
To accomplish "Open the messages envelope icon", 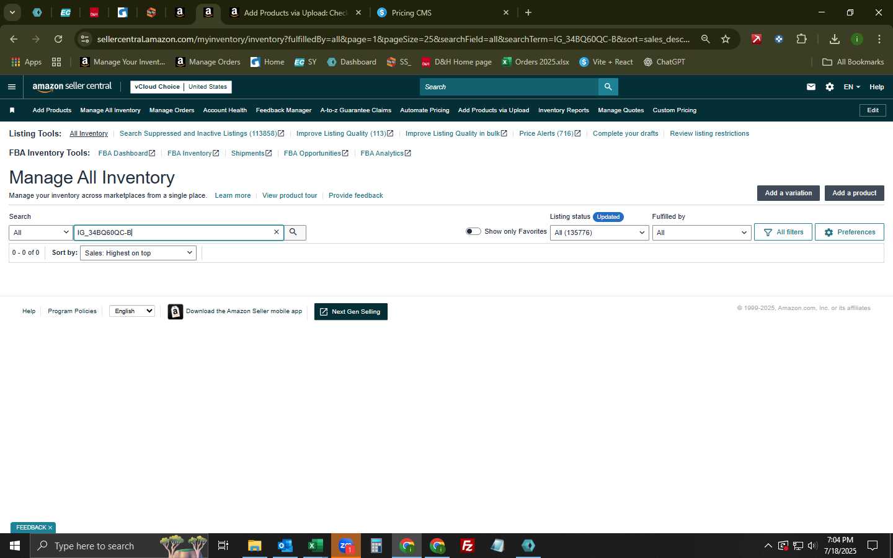I will (811, 87).
